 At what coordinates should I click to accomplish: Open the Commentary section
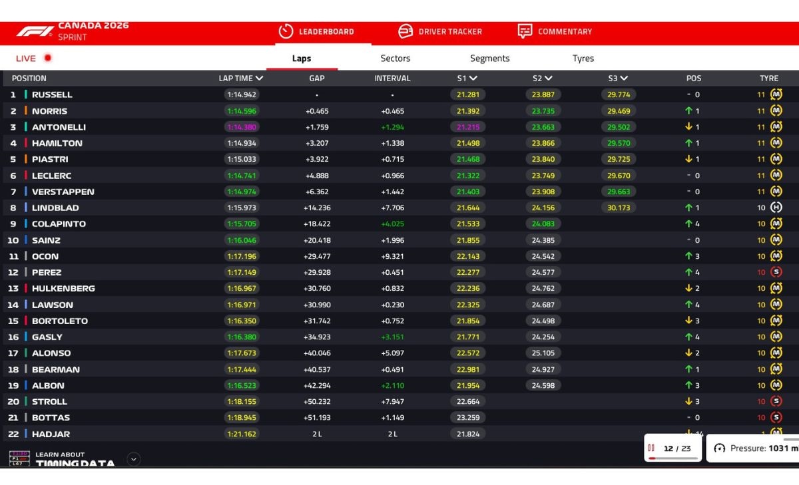click(555, 31)
